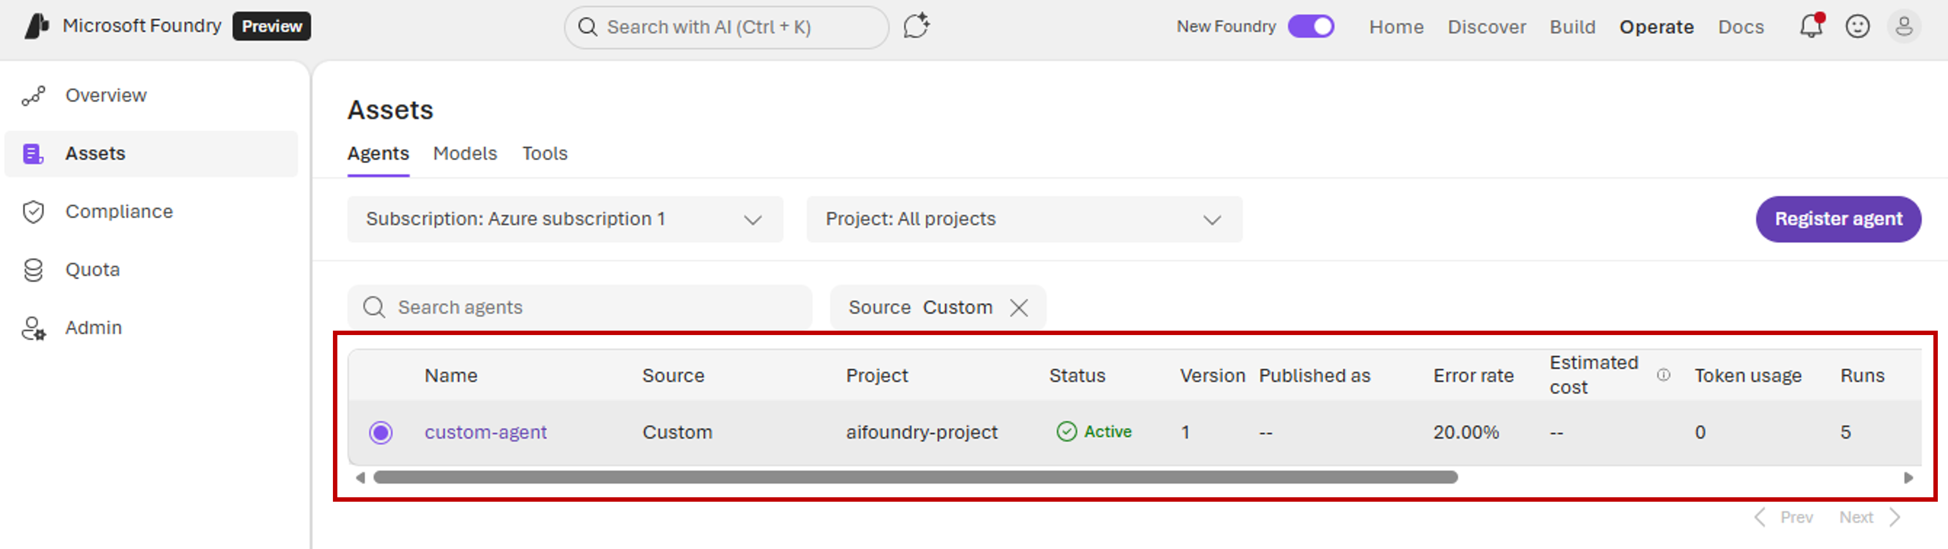Toggle the New Foundry switch
Viewport: 1948px width, 549px height.
[x=1311, y=27]
